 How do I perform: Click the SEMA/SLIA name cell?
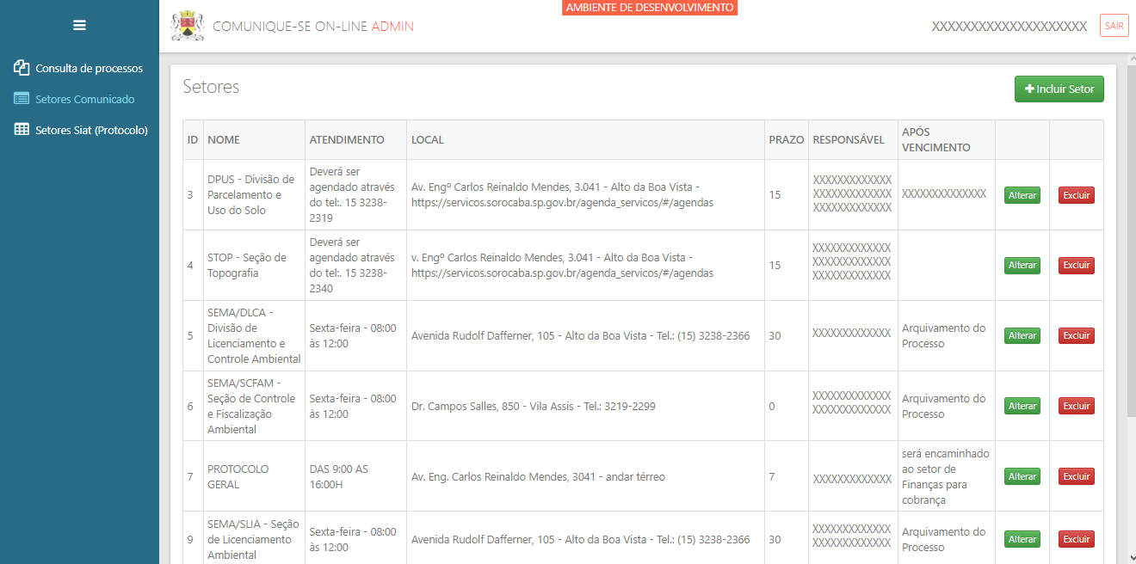[254, 539]
